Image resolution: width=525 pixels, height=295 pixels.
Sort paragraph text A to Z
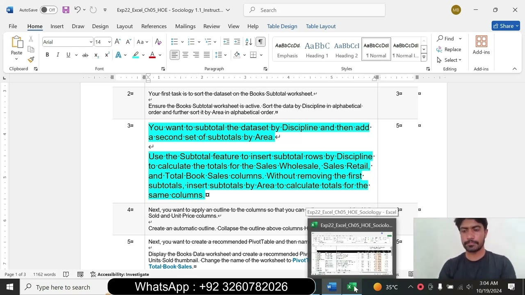click(249, 42)
